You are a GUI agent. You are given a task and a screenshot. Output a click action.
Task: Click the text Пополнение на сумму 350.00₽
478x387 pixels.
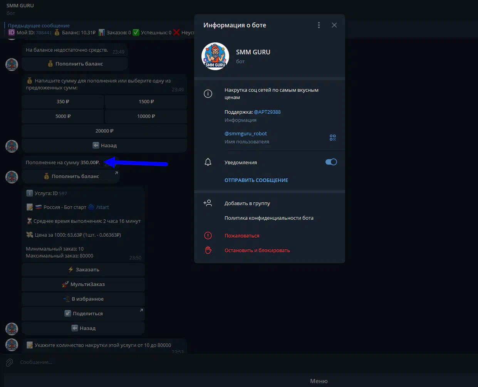point(63,163)
